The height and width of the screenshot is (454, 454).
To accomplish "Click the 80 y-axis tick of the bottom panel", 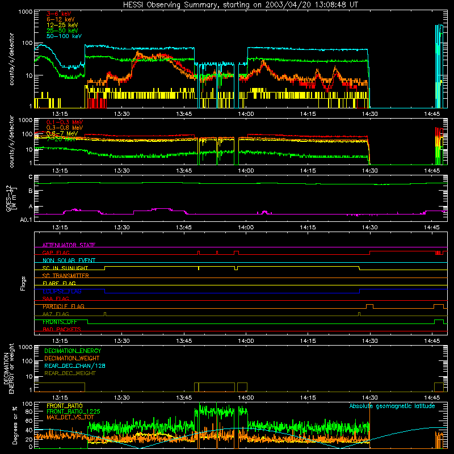I will [29, 411].
